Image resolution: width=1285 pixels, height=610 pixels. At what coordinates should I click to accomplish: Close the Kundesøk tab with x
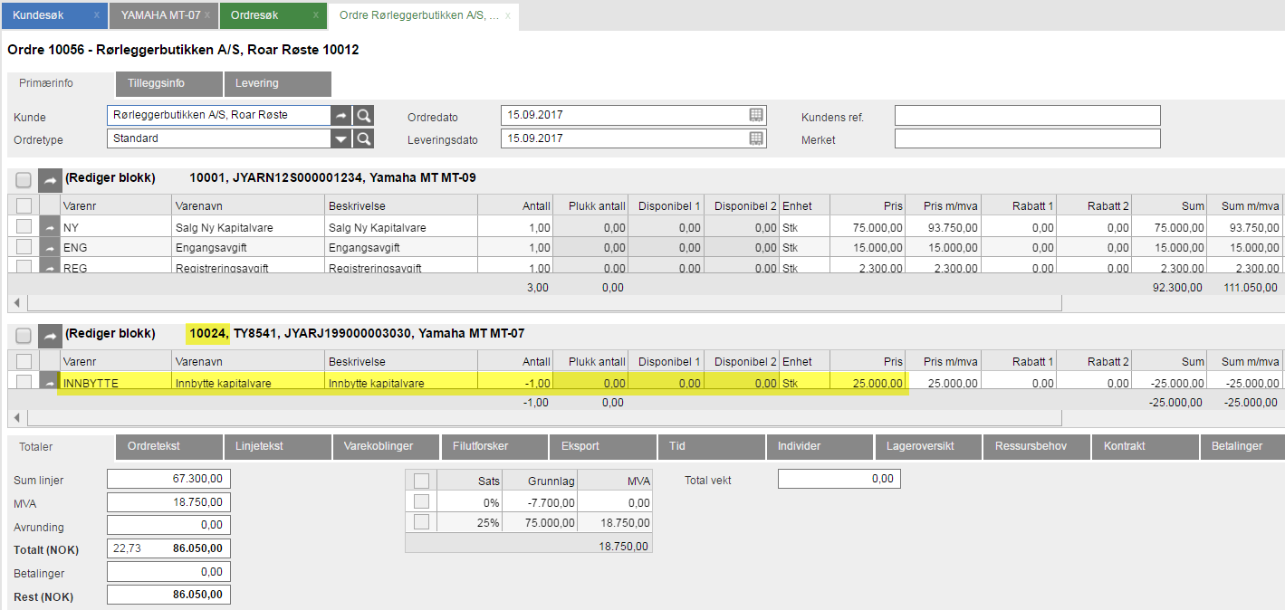pos(96,15)
